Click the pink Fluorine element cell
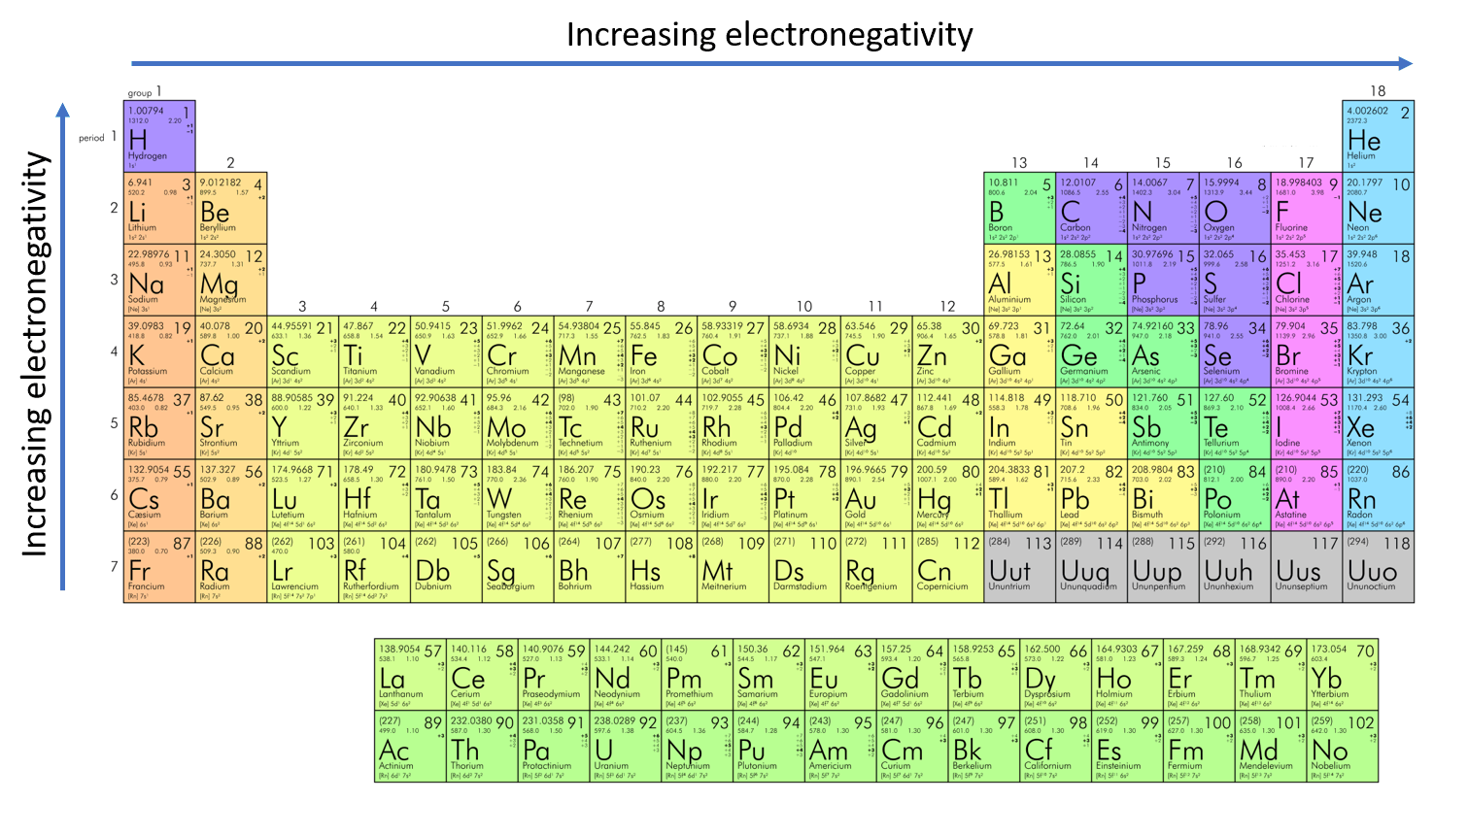Image resolution: width=1468 pixels, height=836 pixels. [x=1306, y=208]
